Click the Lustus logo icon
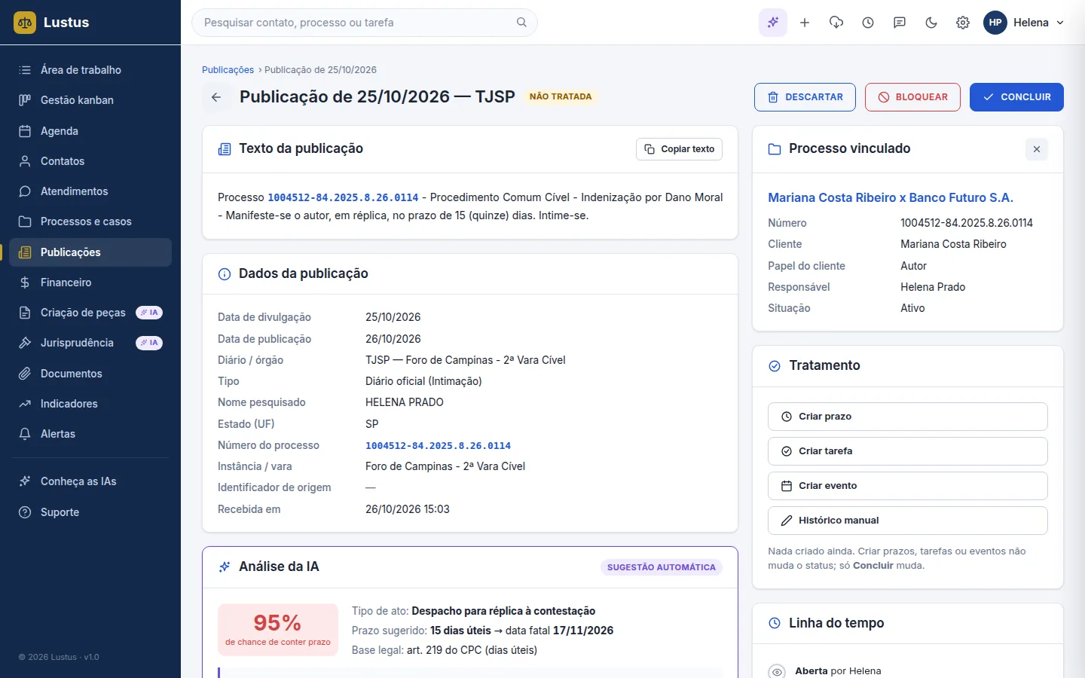The width and height of the screenshot is (1085, 678). click(x=25, y=23)
